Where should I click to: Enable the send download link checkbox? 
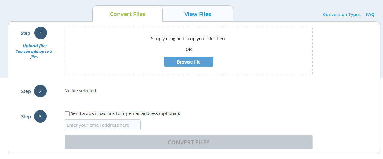(x=67, y=114)
